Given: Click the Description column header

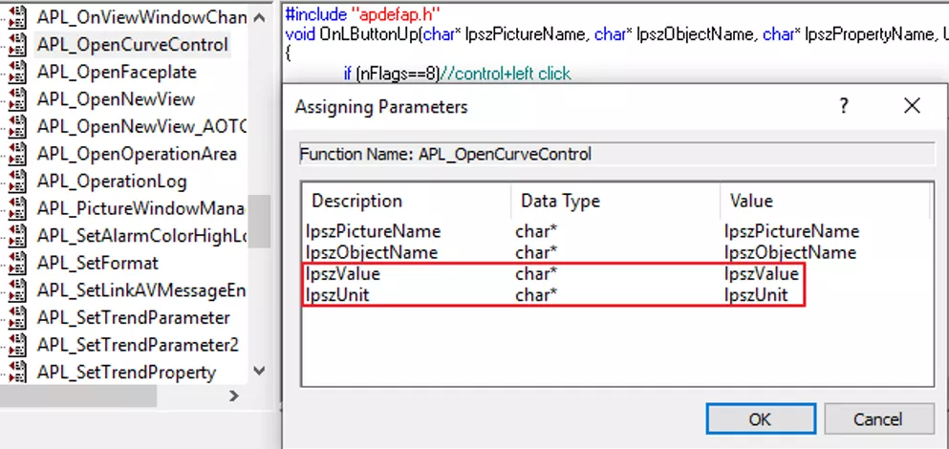Looking at the screenshot, I should point(405,201).
